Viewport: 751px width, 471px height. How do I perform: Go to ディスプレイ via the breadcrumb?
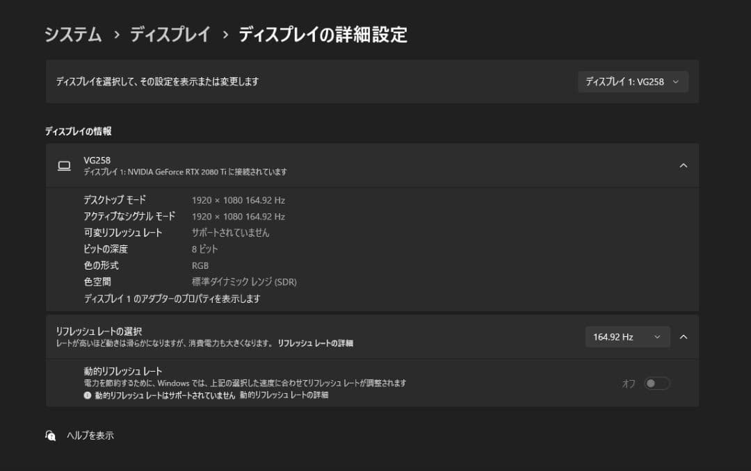point(172,34)
